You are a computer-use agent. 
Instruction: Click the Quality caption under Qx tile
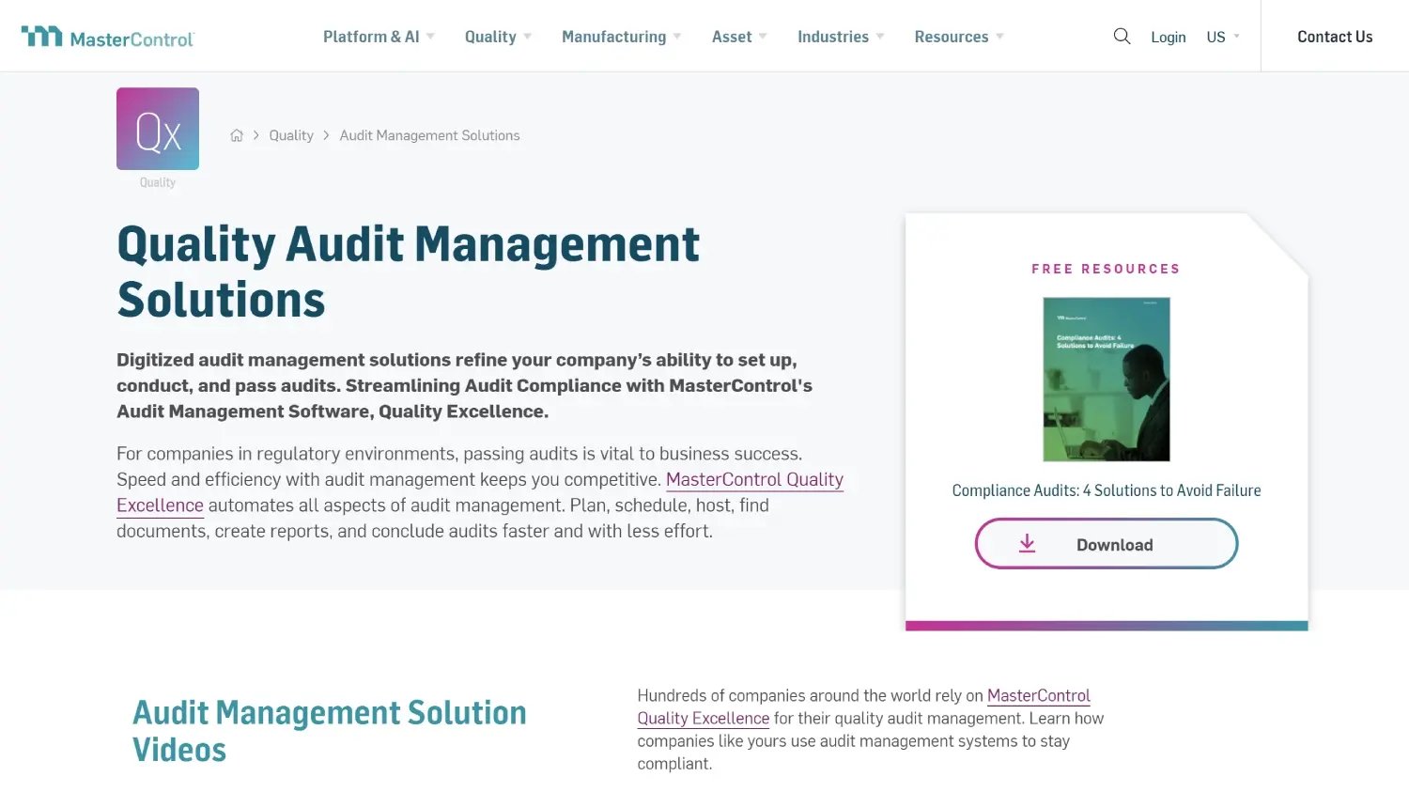pos(158,182)
